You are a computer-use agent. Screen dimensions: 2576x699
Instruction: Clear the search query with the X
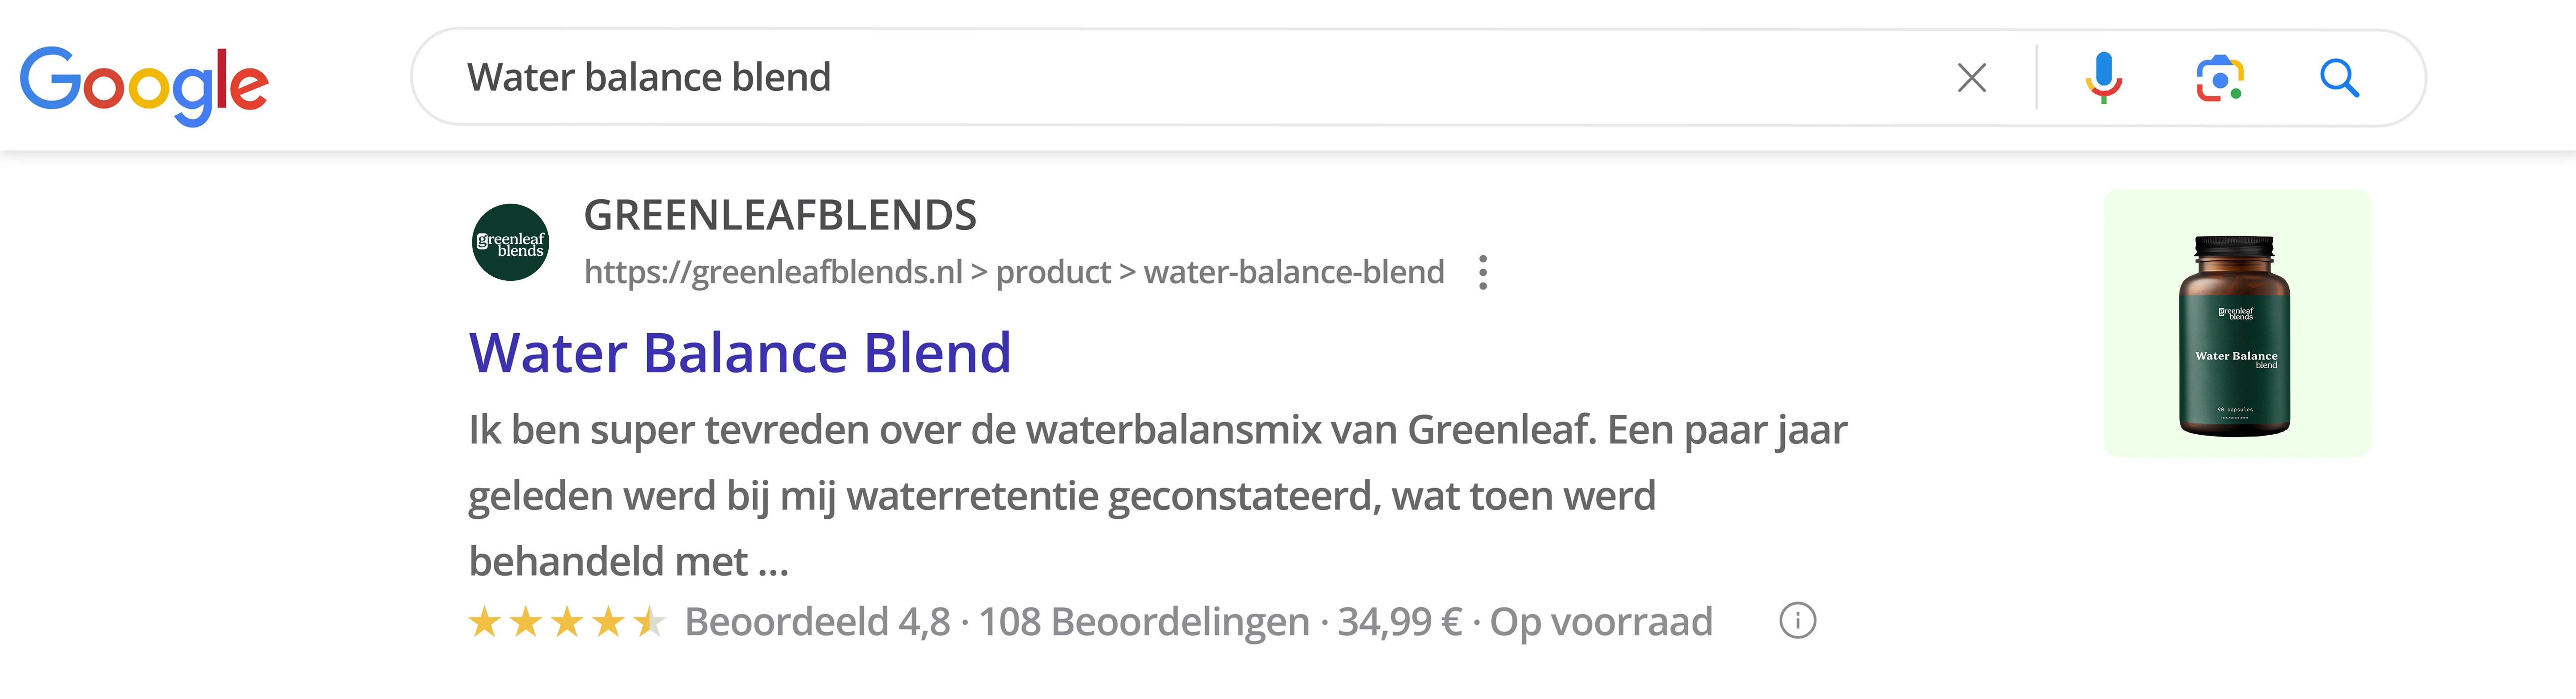click(x=1971, y=78)
